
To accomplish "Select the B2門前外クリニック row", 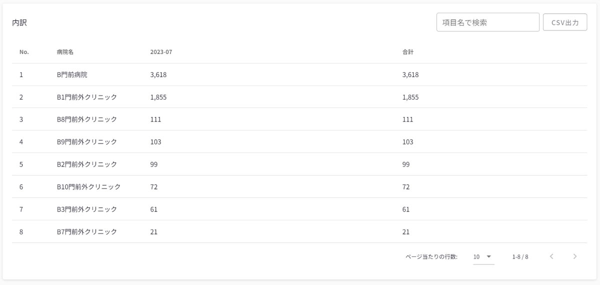I will point(87,164).
